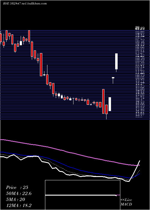Select the "50MA : 22.6" reading

pos(19,193)
